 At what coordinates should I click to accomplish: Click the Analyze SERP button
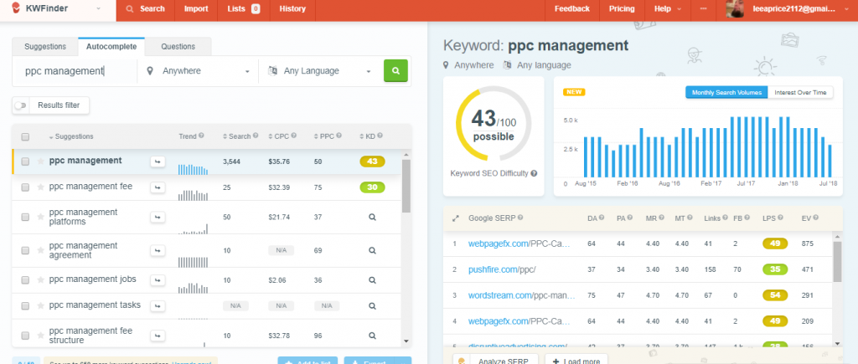[x=495, y=360]
